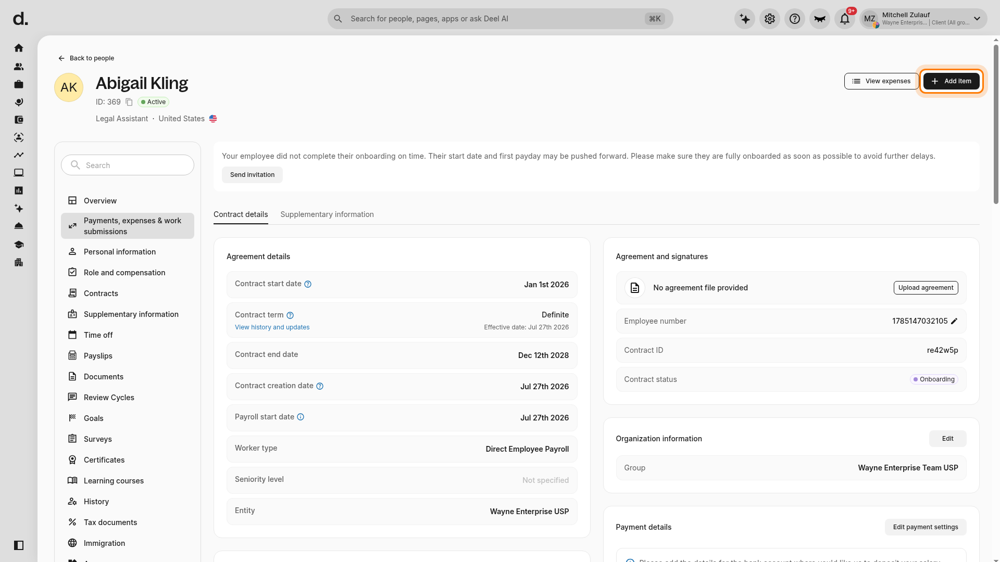Open Overview in profile menu
1000x562 pixels.
(128, 201)
